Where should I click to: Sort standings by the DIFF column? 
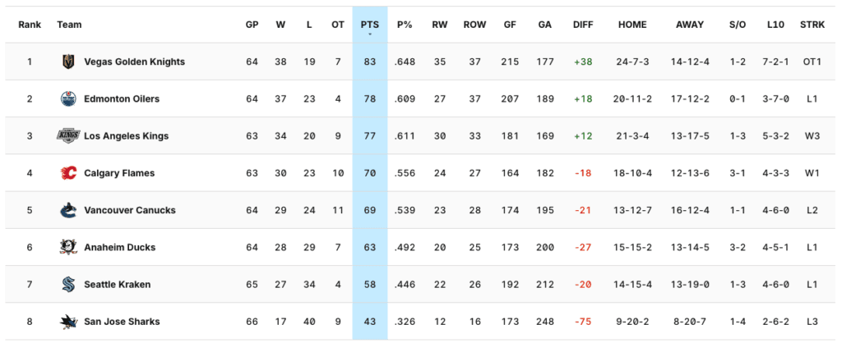click(583, 25)
